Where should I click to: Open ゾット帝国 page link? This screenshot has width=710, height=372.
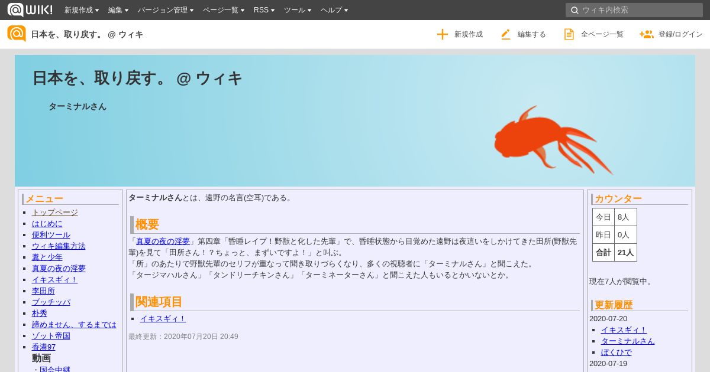(51, 335)
